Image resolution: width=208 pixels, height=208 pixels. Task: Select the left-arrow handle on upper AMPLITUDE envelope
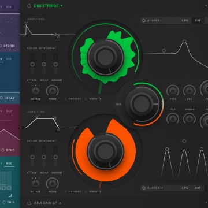[x=55, y=35]
